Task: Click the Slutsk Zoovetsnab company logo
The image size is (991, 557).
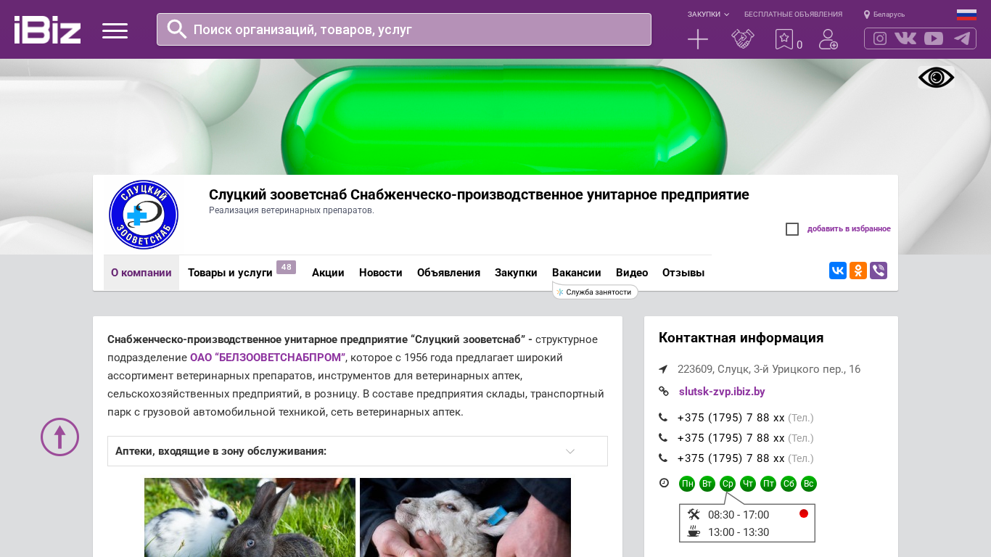Action: [x=144, y=215]
